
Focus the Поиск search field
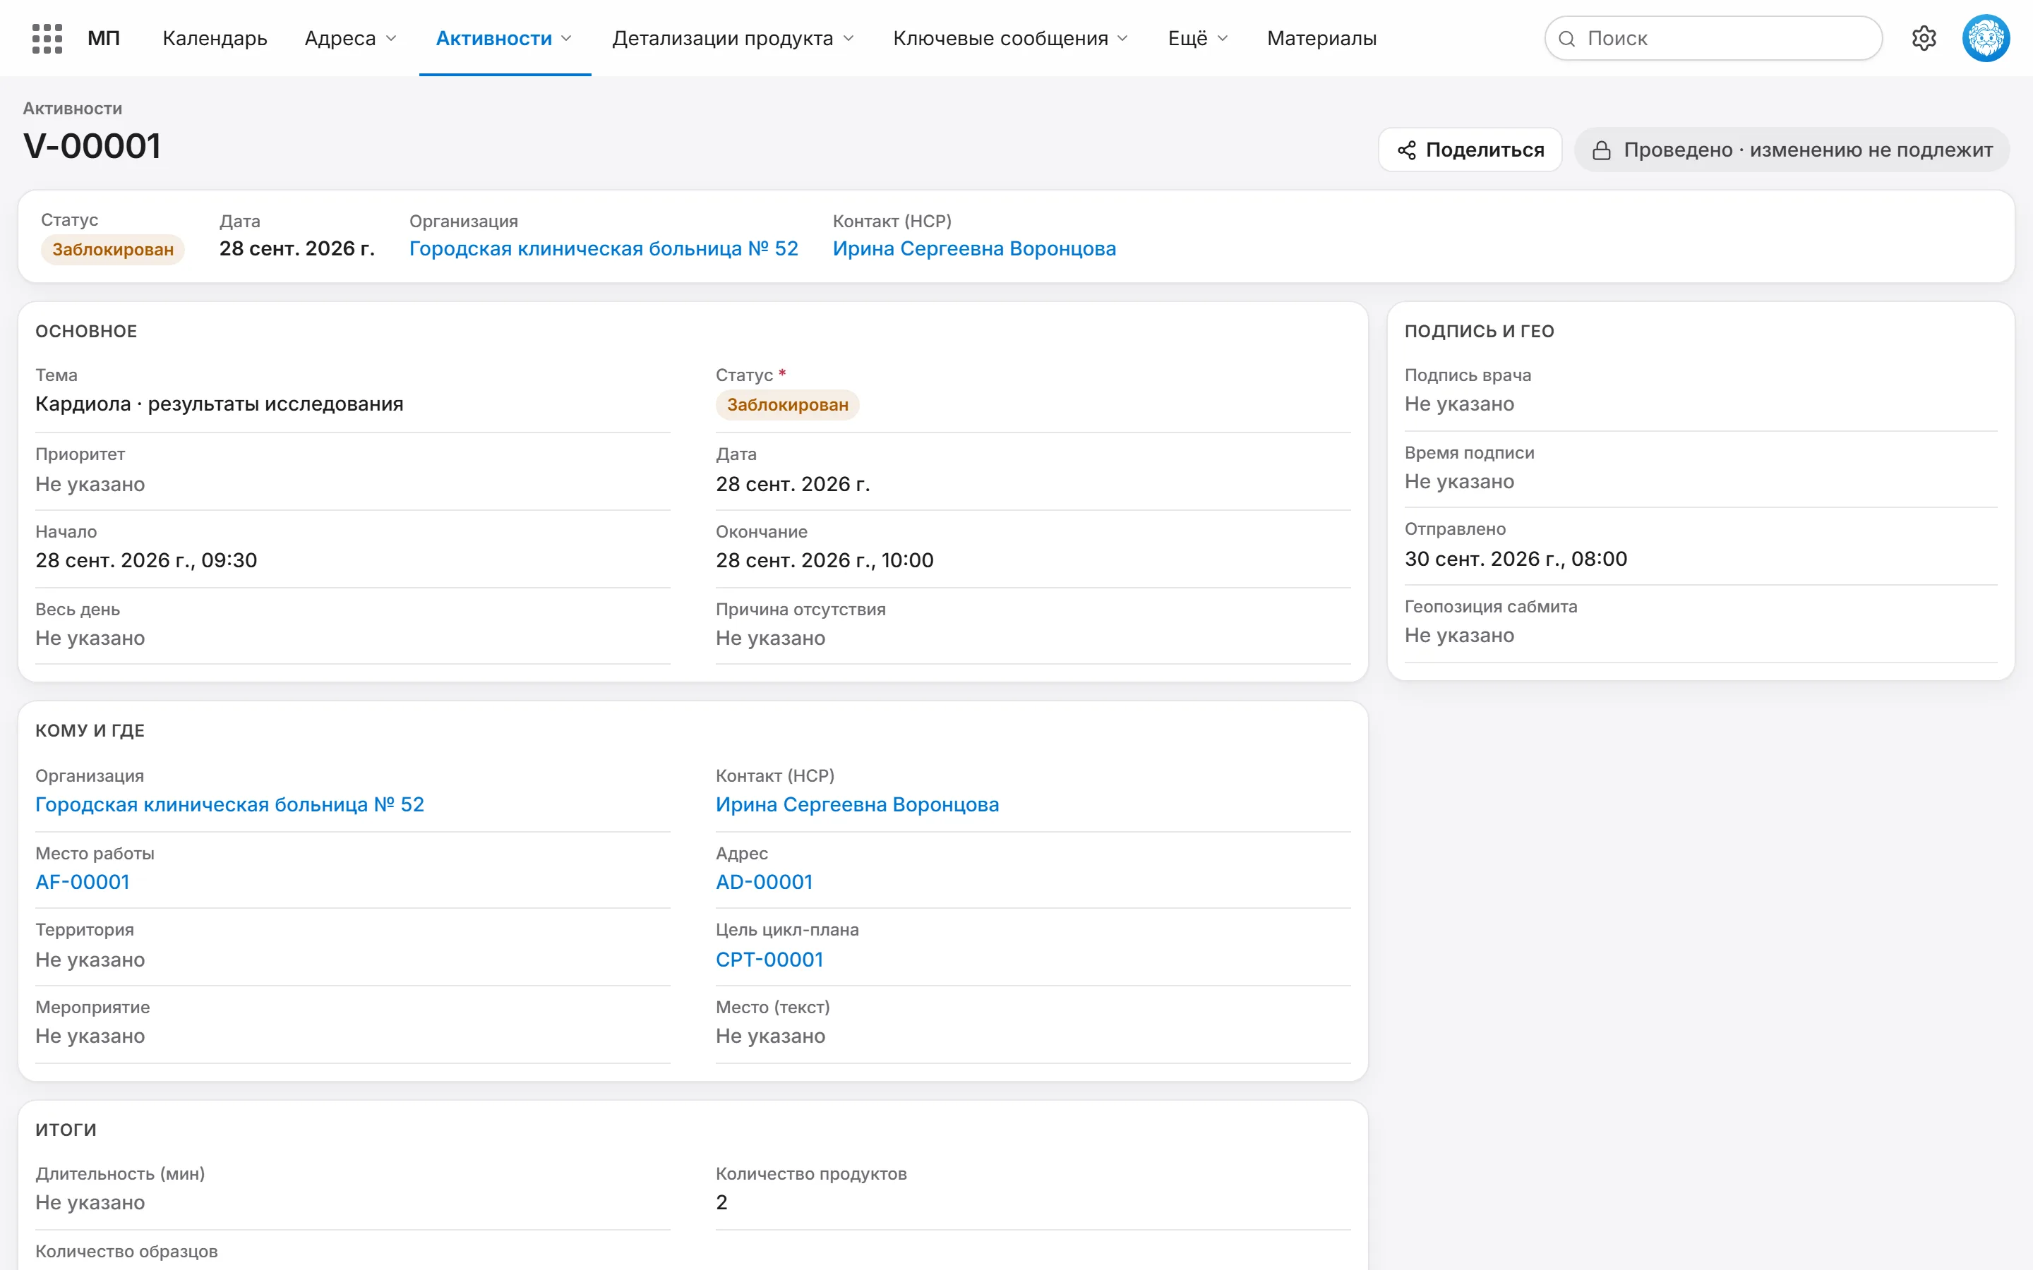[1713, 39]
